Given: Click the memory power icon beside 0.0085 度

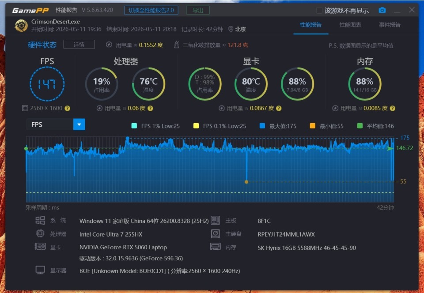Looking at the screenshot, I should [335, 108].
